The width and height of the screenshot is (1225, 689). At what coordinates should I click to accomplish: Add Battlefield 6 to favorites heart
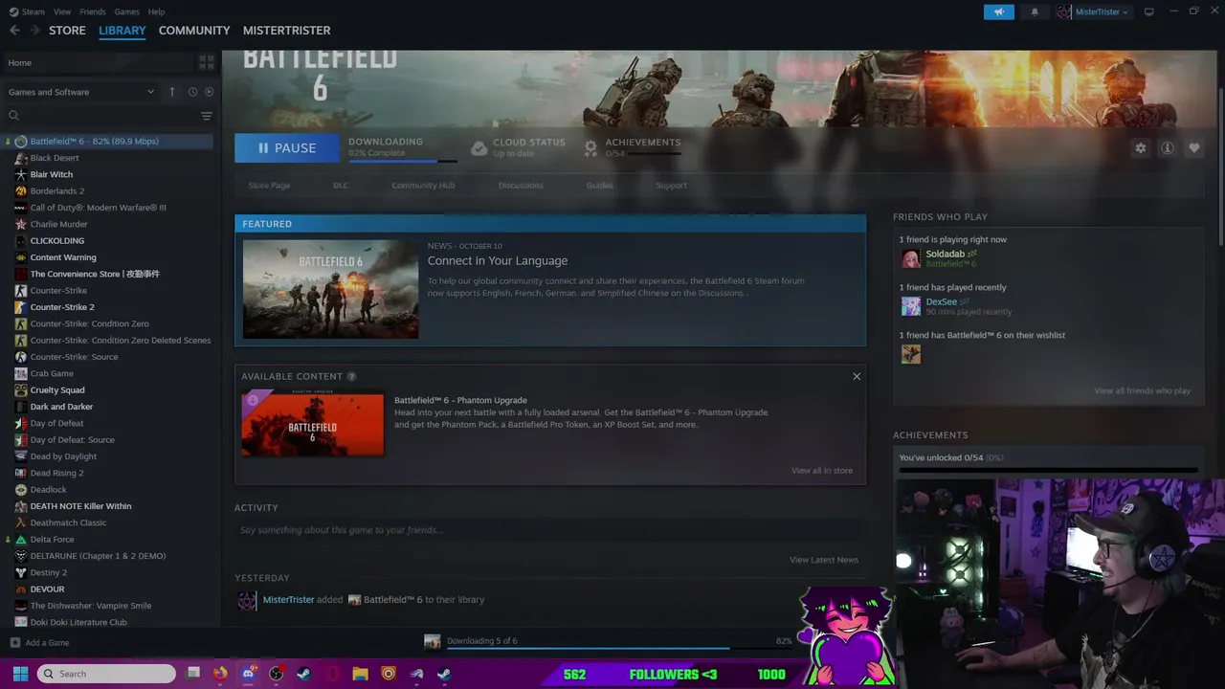1193,148
